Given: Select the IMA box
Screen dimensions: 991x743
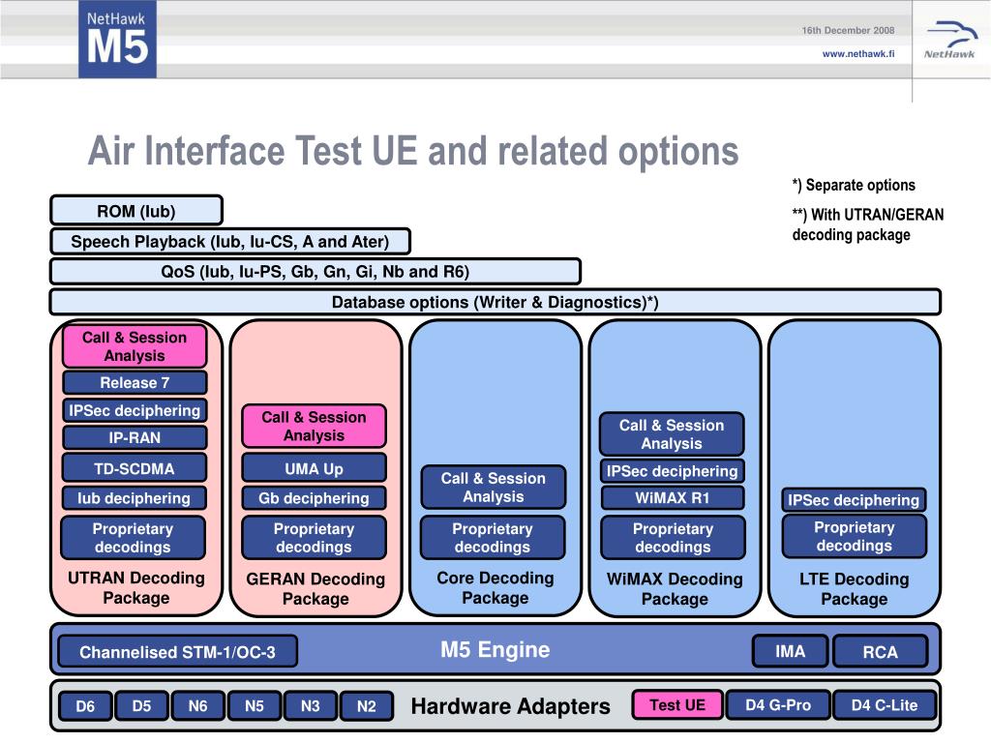Looking at the screenshot, I should pyautogui.click(x=790, y=651).
